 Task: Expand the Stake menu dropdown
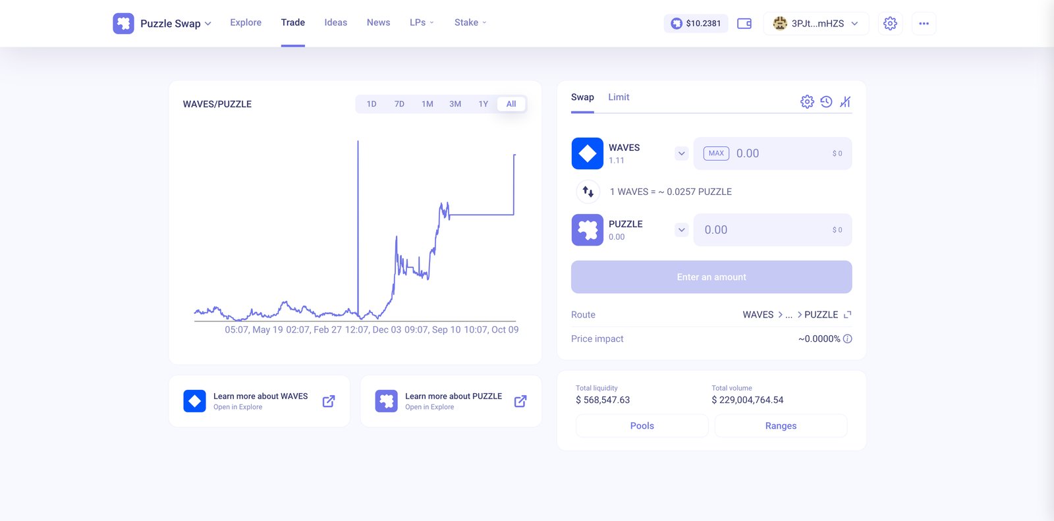(x=470, y=22)
